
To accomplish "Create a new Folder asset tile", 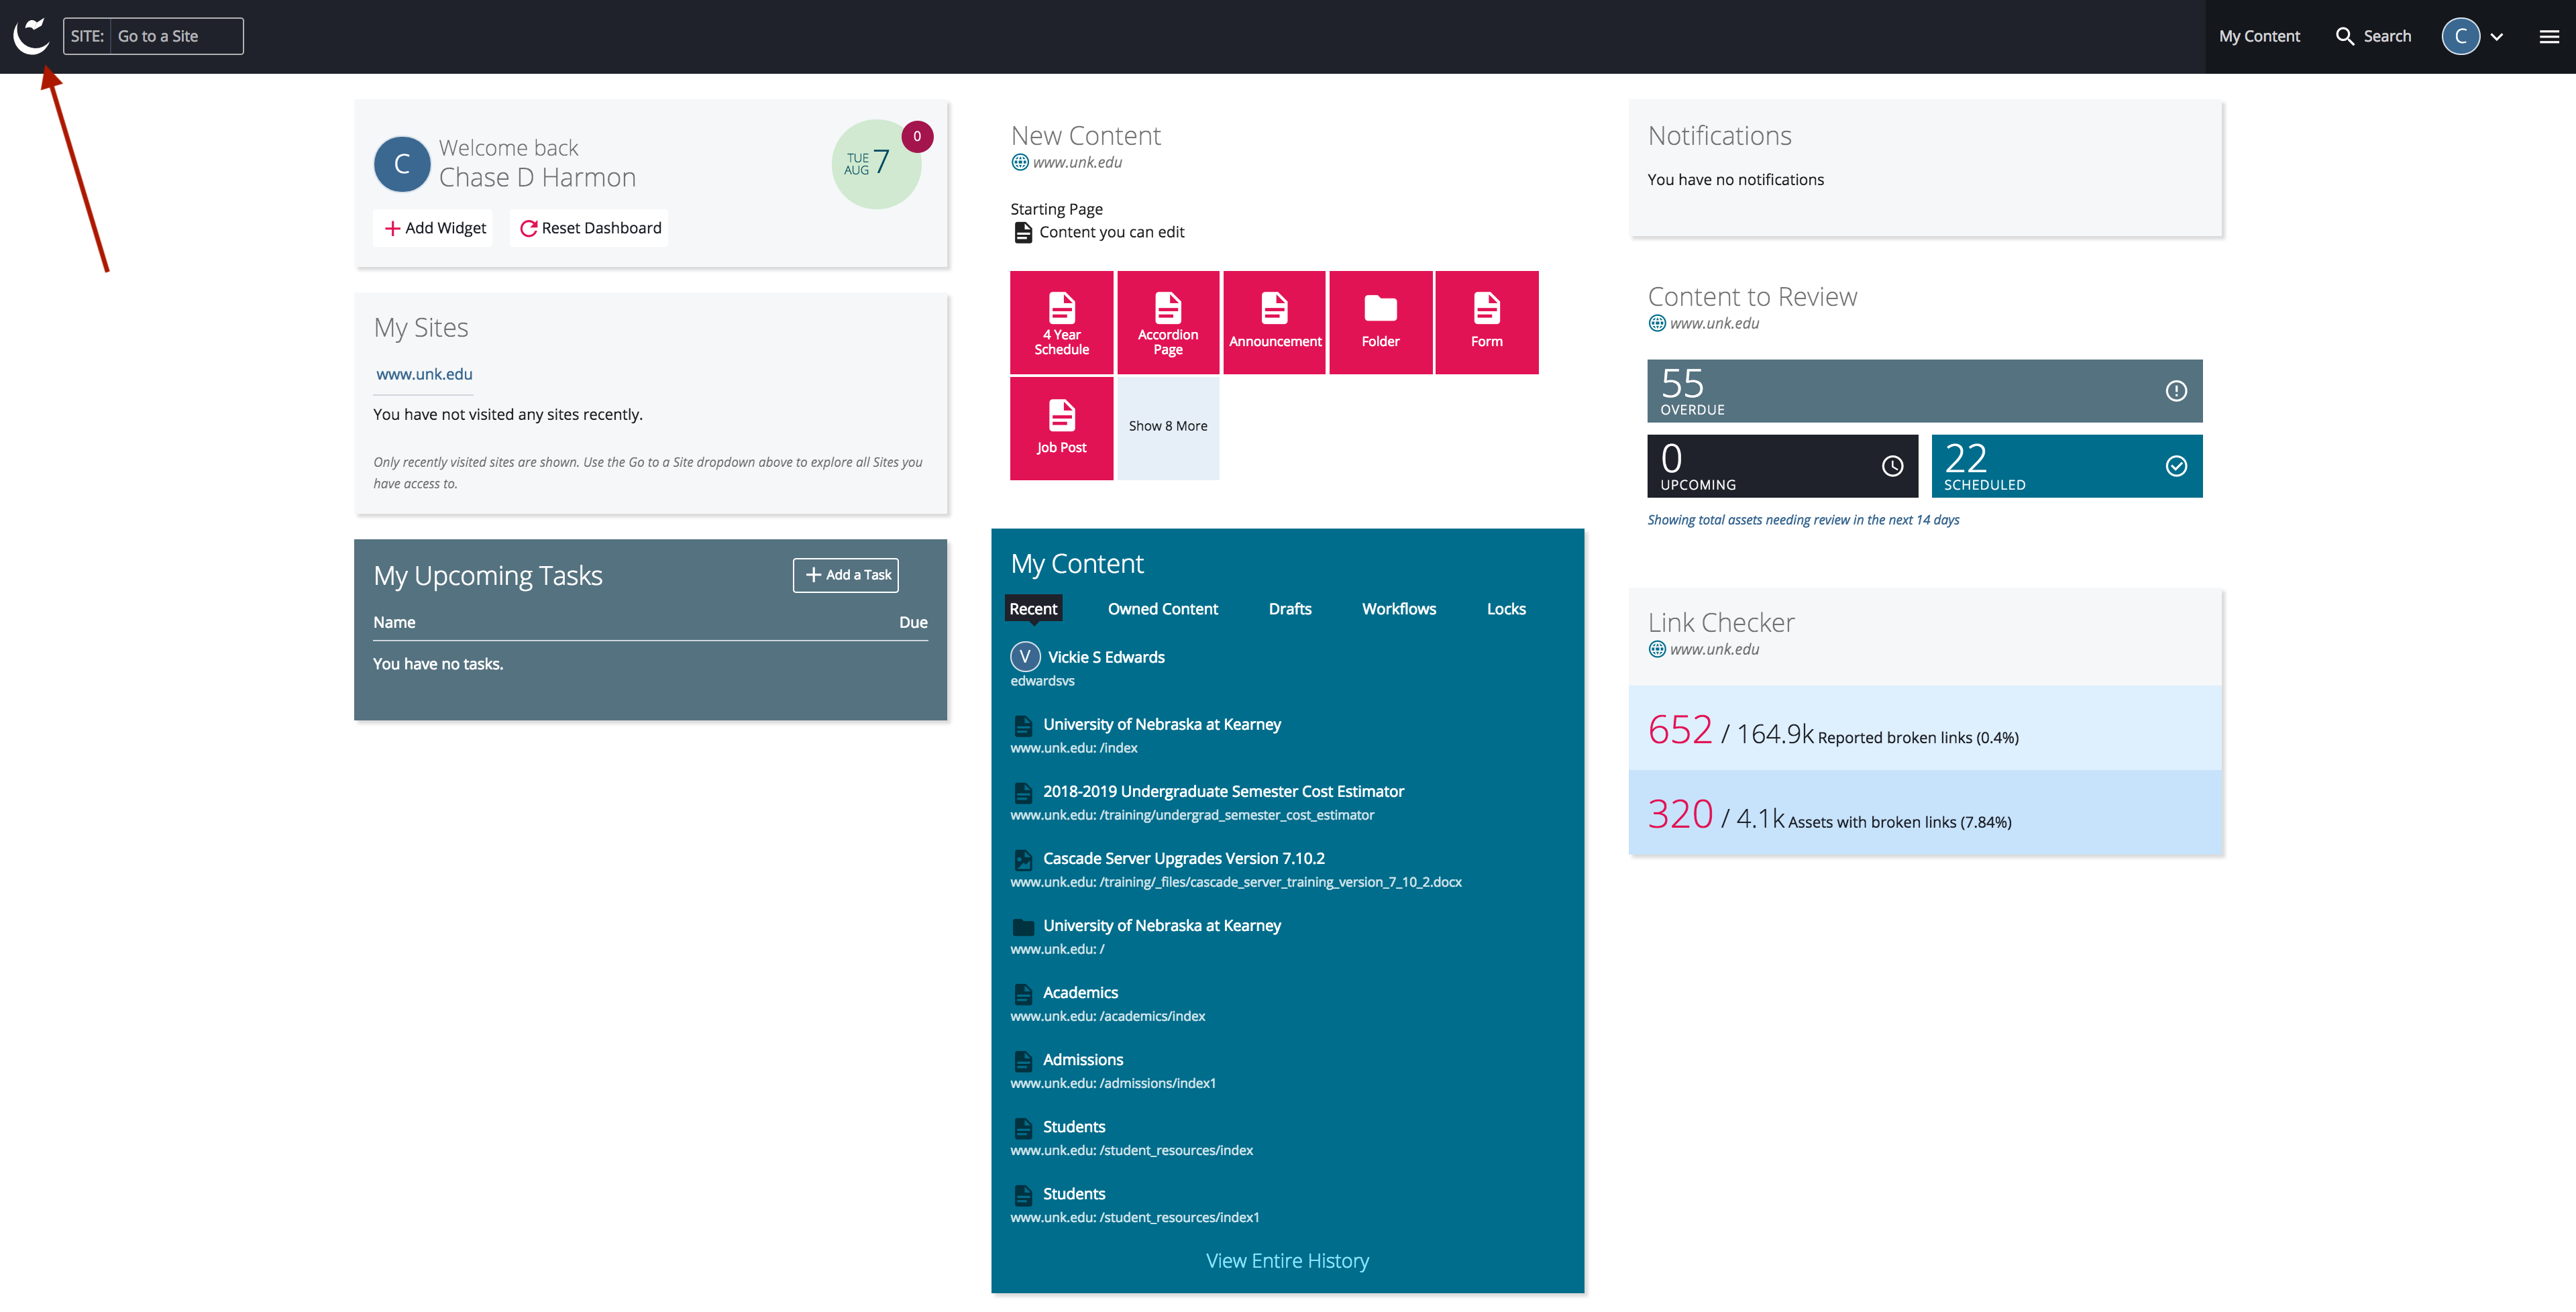I will (1380, 322).
